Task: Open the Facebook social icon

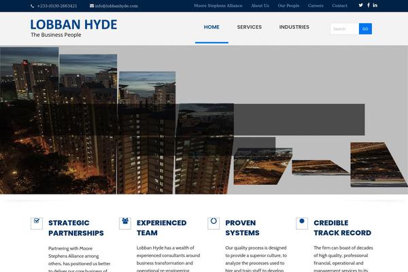Action: [369, 5]
